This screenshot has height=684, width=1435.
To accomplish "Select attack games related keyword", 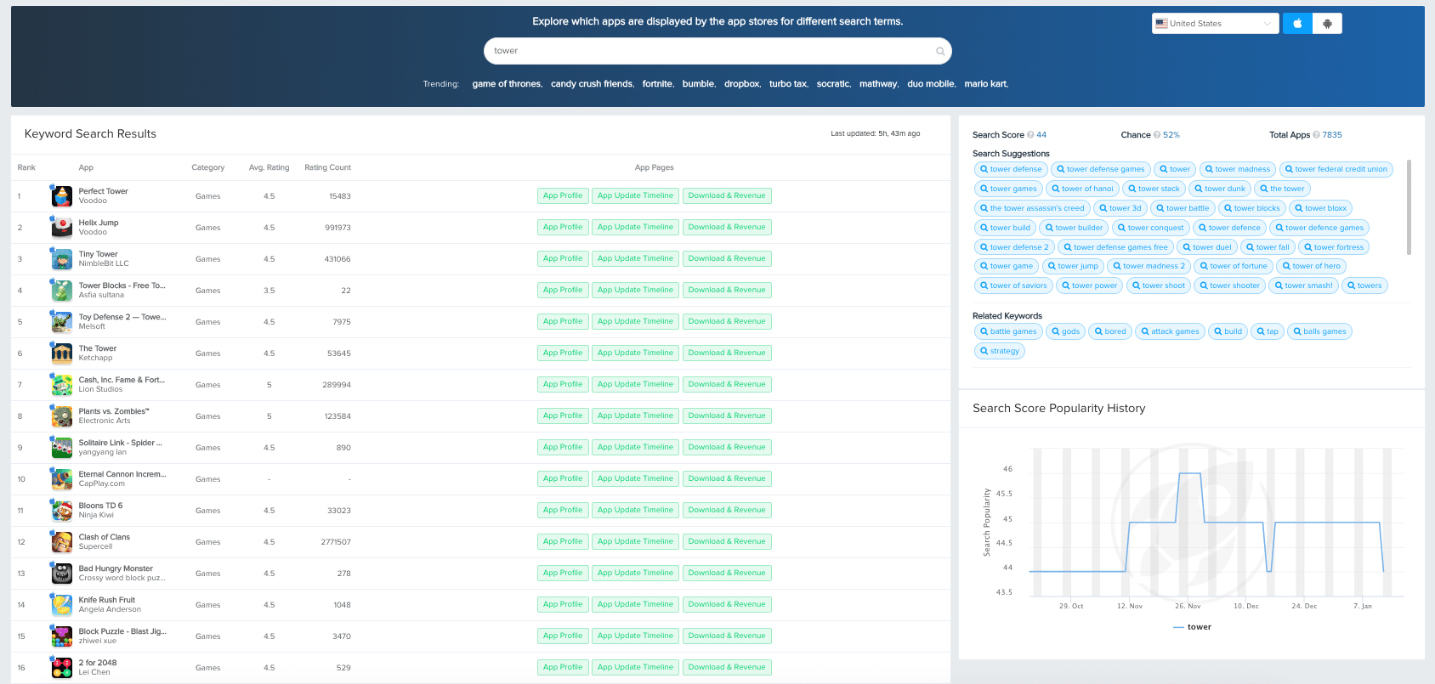I will 1170,331.
